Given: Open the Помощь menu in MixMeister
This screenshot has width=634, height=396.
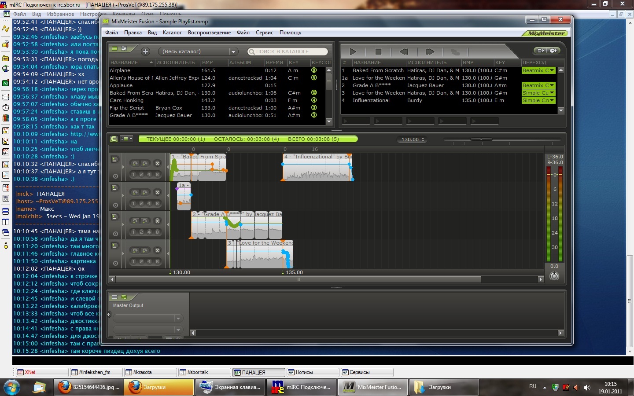Looking at the screenshot, I should [x=290, y=33].
